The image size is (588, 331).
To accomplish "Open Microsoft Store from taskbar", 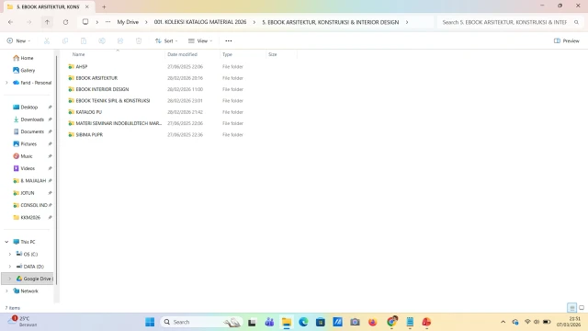I will 321,322.
